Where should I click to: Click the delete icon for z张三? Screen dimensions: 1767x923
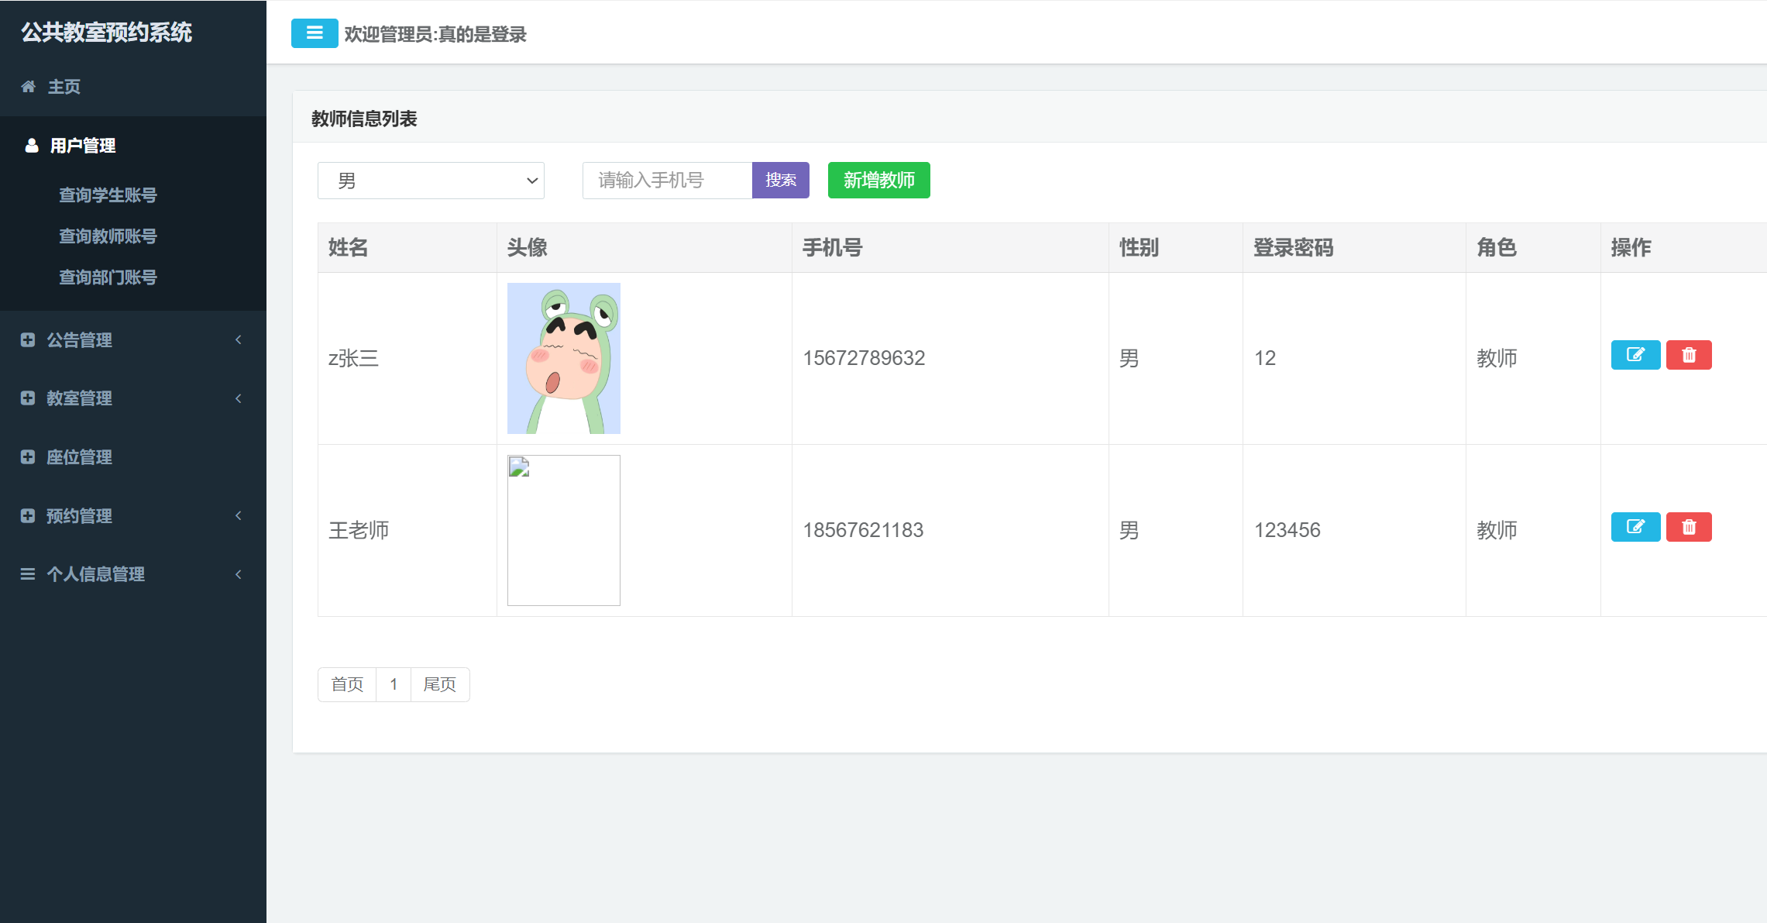click(1689, 355)
